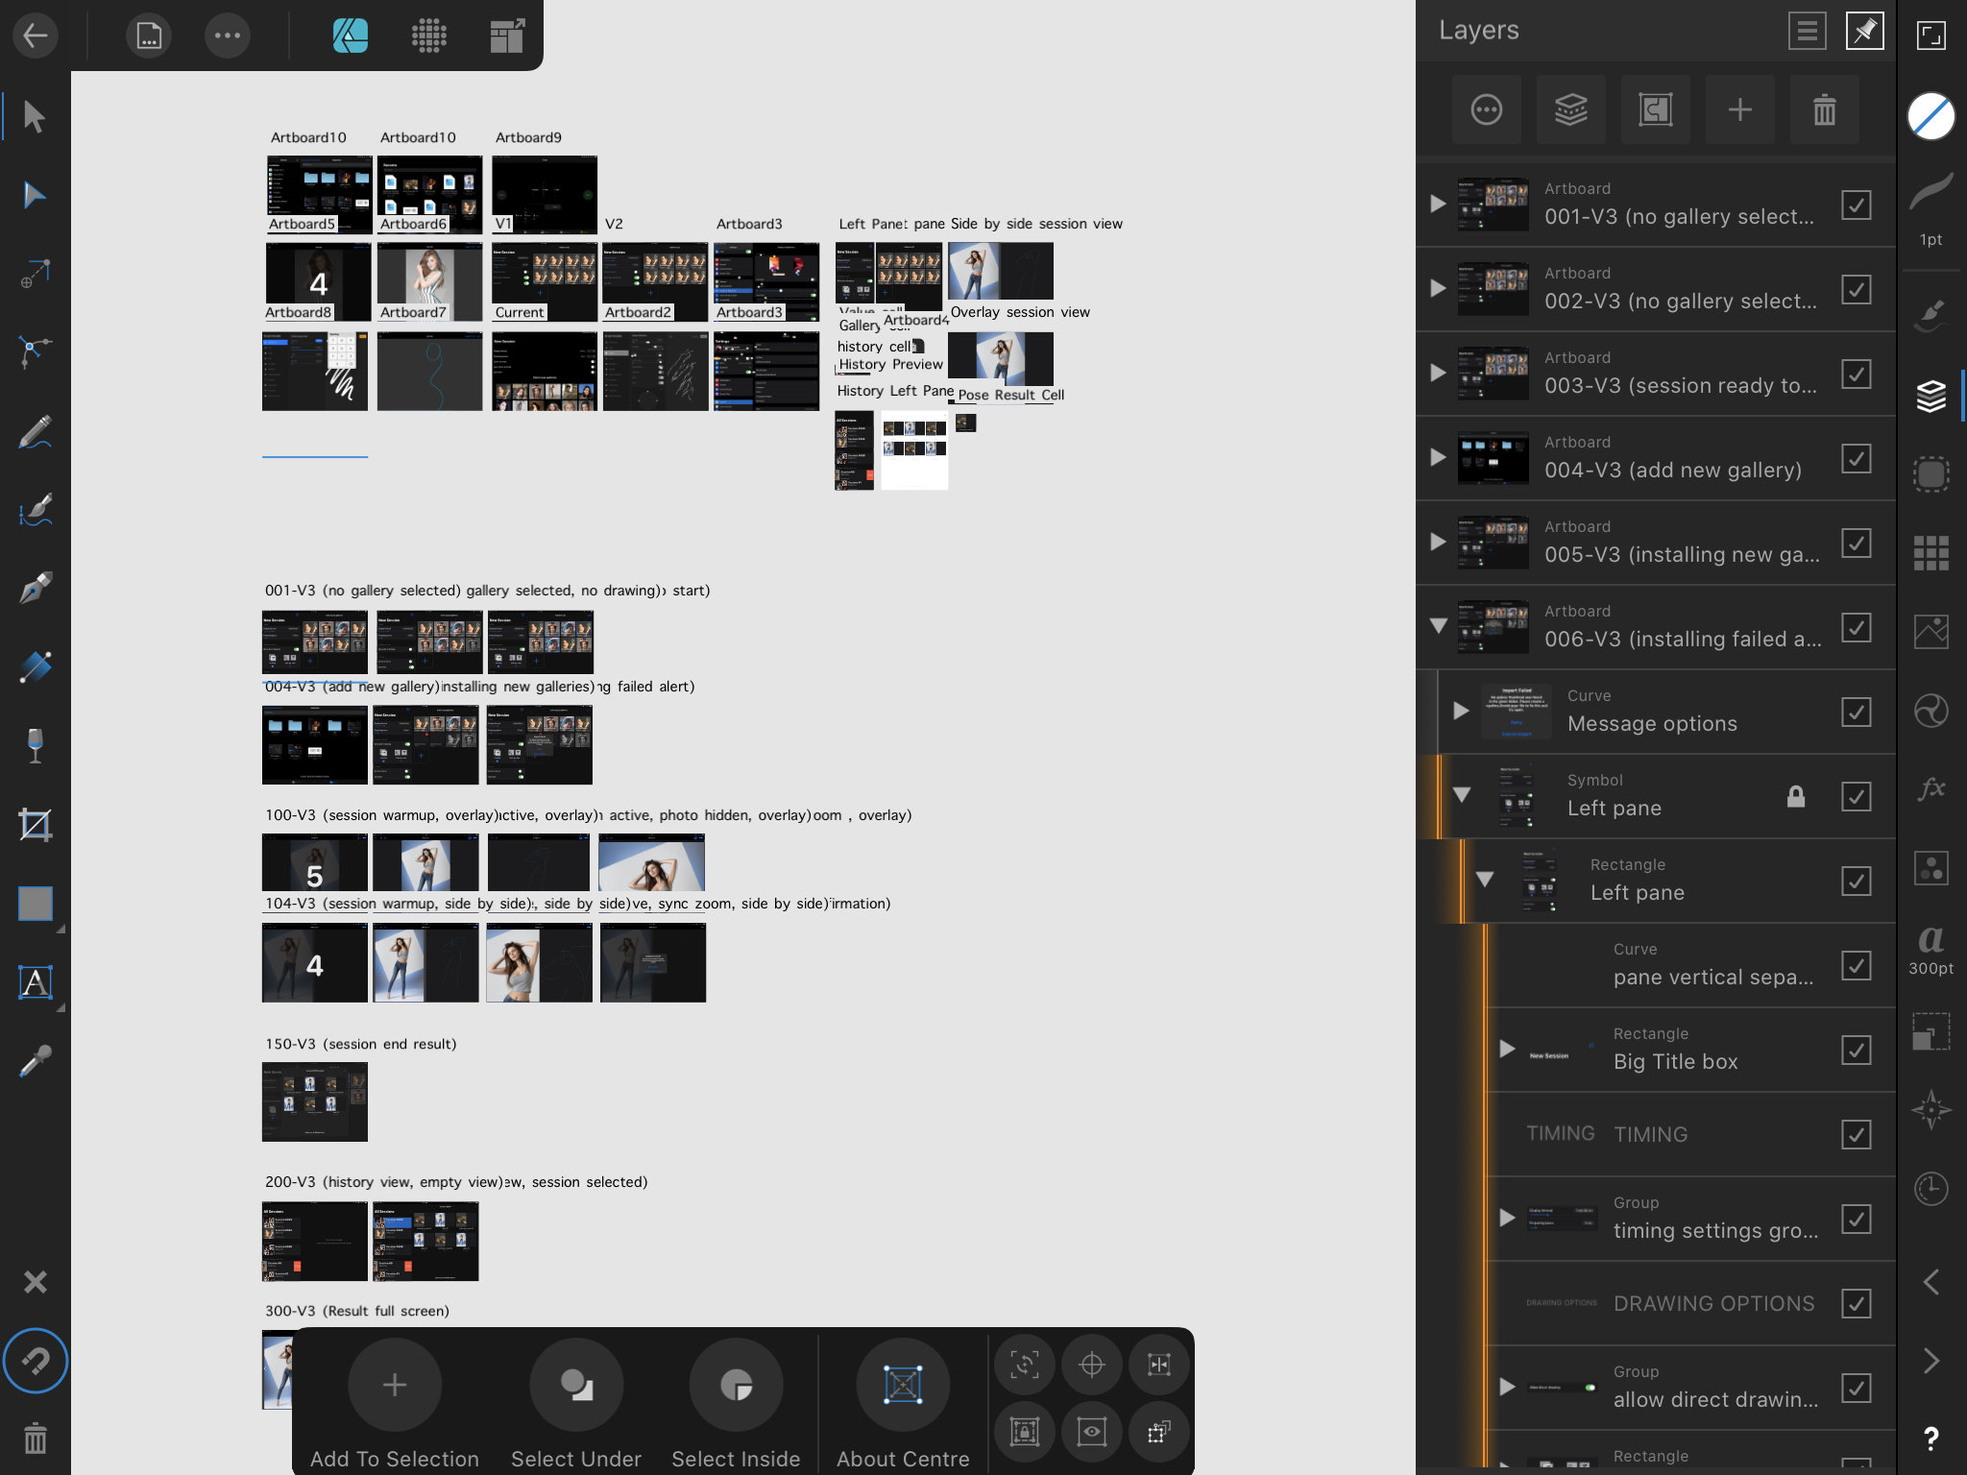
Task: Collapse the 006-V3 artboard layer
Action: click(x=1437, y=626)
